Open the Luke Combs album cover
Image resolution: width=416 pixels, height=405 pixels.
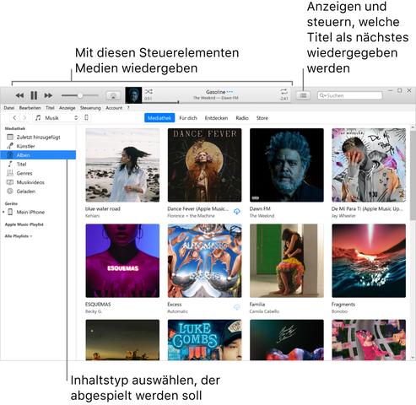point(204,340)
